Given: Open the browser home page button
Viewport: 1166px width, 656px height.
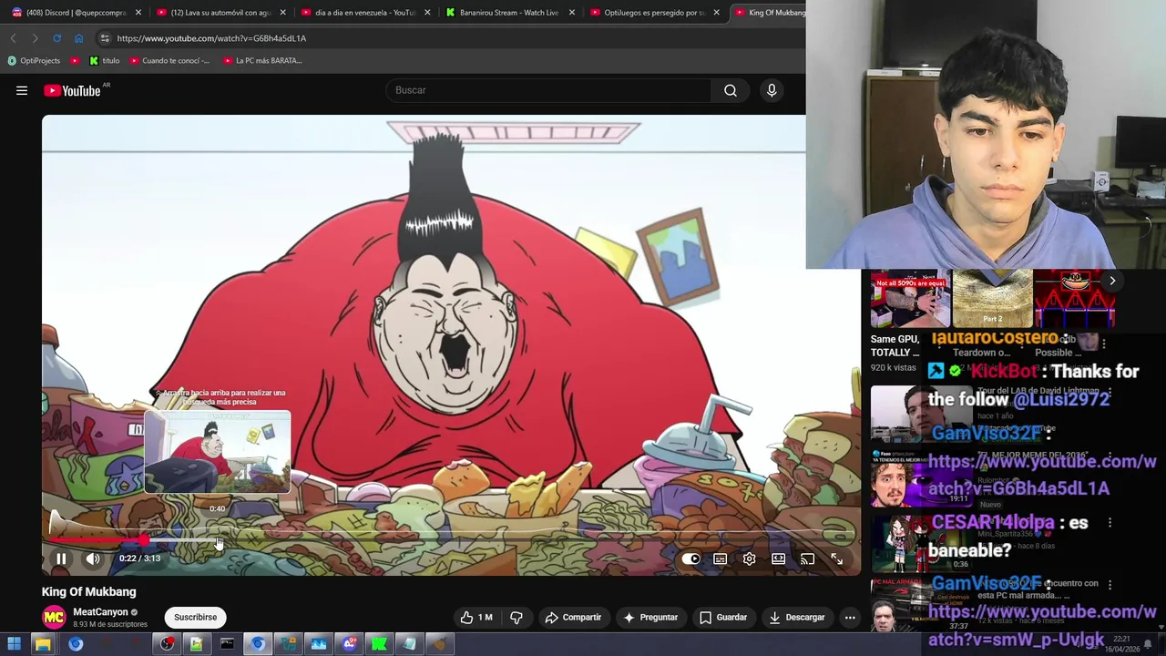Looking at the screenshot, I should 78,38.
